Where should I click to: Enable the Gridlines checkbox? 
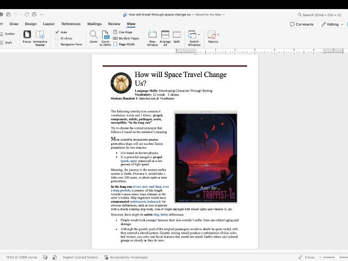point(57,38)
